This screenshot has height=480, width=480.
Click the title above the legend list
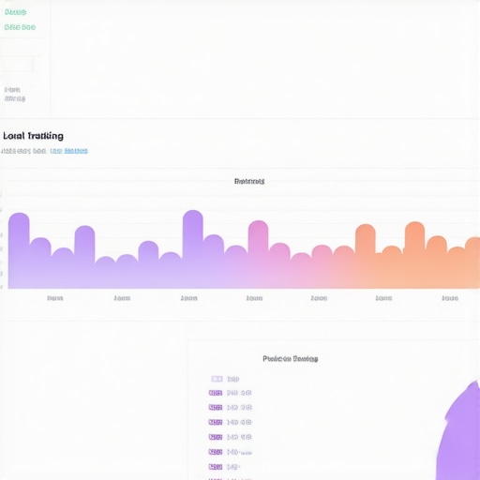click(291, 358)
